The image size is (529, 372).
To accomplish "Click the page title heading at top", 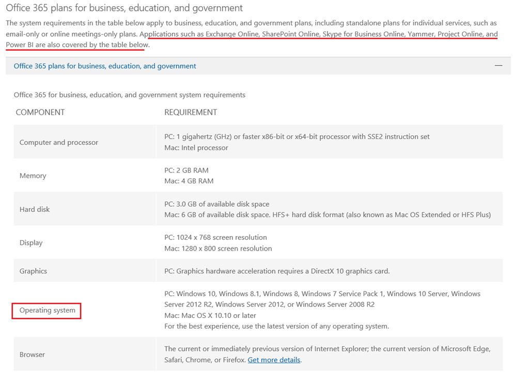I will pos(124,8).
